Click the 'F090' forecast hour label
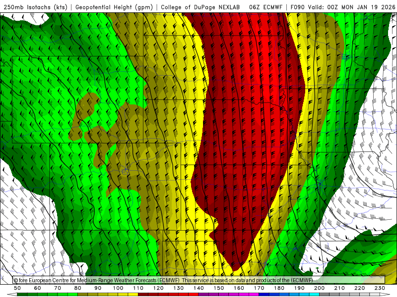Viewport: 397px width, 297px height. tap(297, 7)
